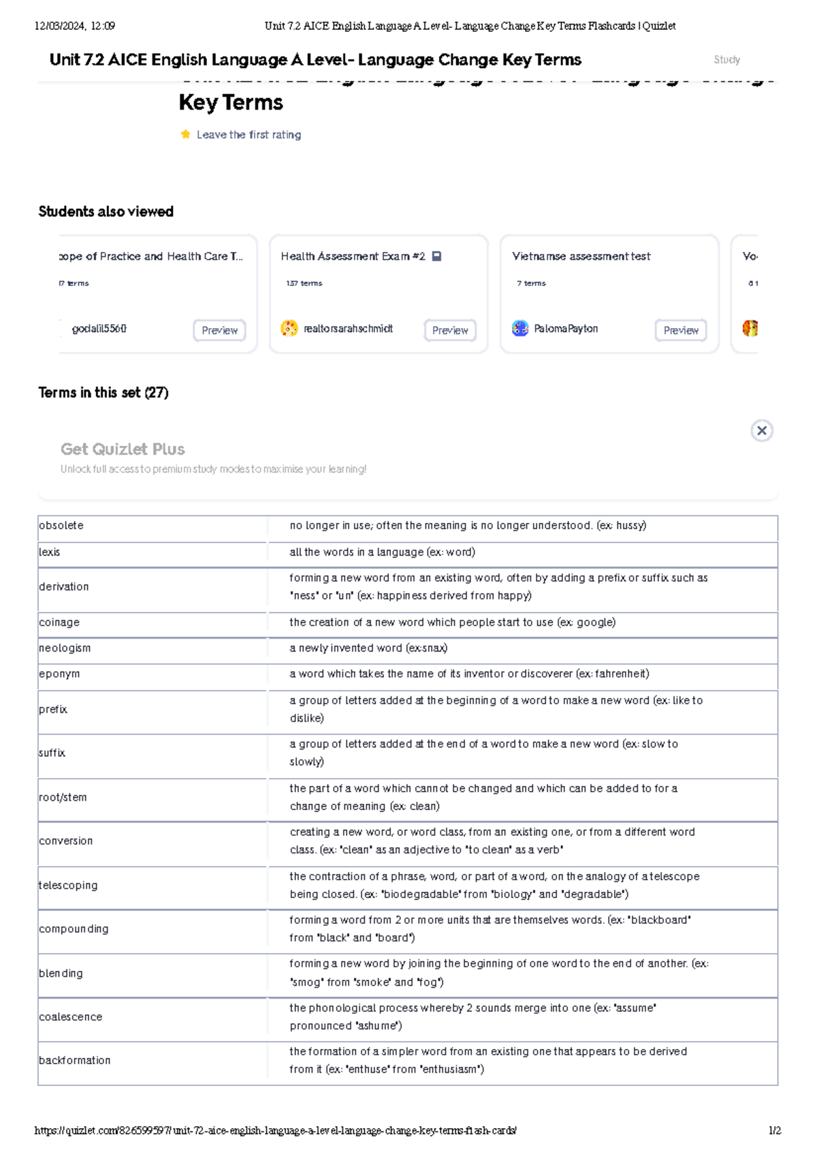The height and width of the screenshot is (1156, 817).
Task: Preview the Health Assessment Exam #2 set
Action: click(x=449, y=331)
